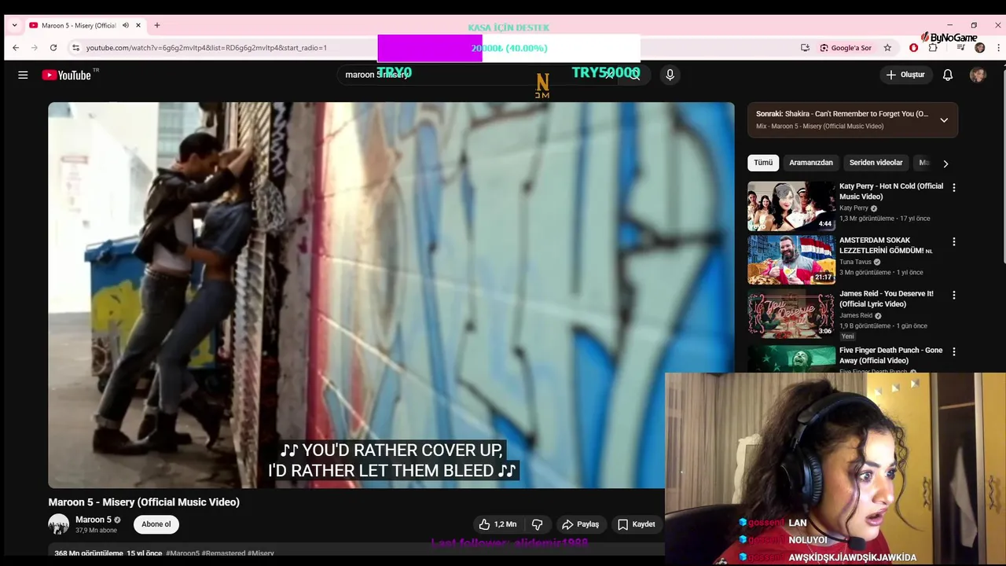1006x566 pixels.
Task: Open the browser extensions puzzle icon
Action: coord(933,48)
